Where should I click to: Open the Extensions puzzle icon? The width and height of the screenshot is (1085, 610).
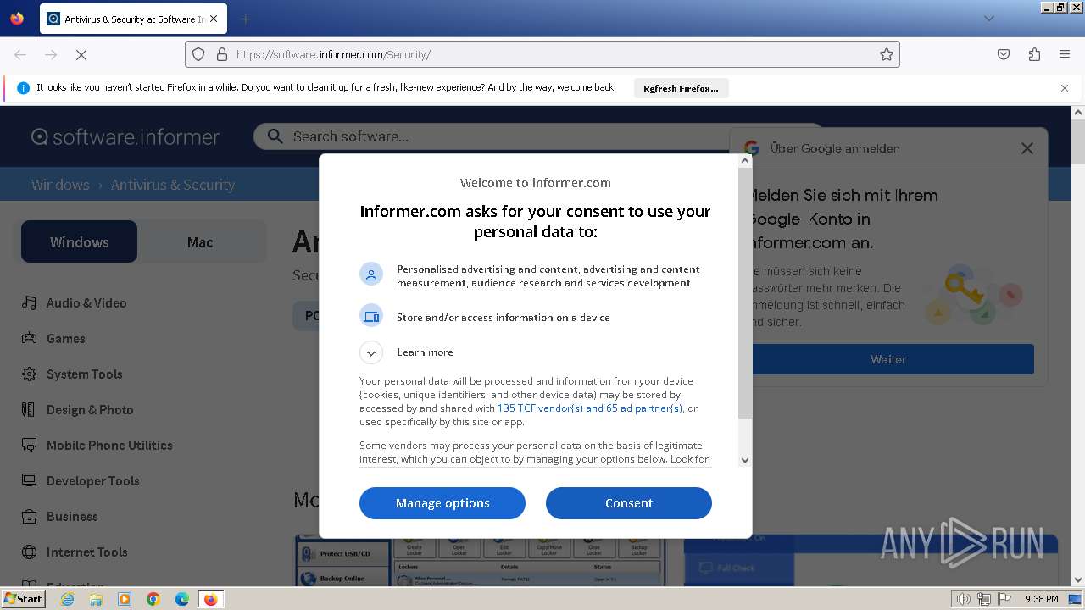tap(1034, 54)
